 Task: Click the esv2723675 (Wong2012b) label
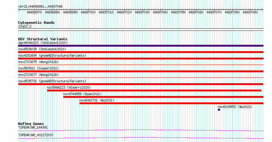pyautogui.click(x=39, y=62)
